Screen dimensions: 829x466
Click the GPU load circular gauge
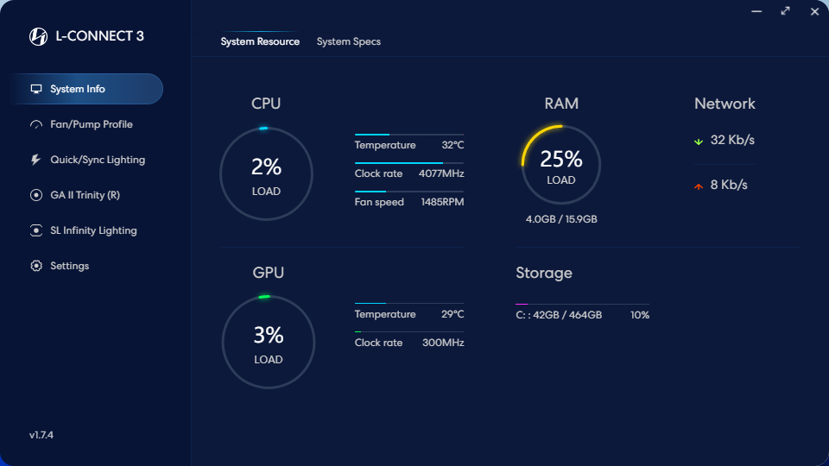pos(268,343)
